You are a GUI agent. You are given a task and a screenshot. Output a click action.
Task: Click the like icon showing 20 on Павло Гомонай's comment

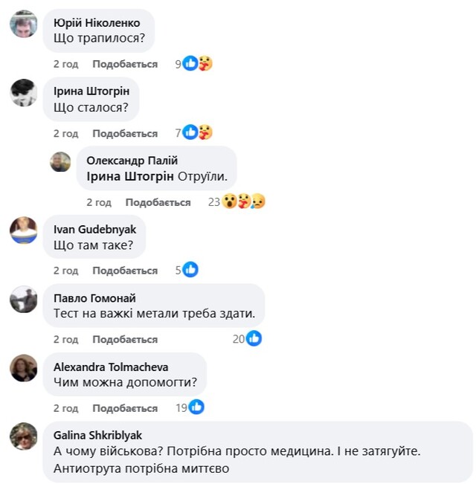coord(254,338)
